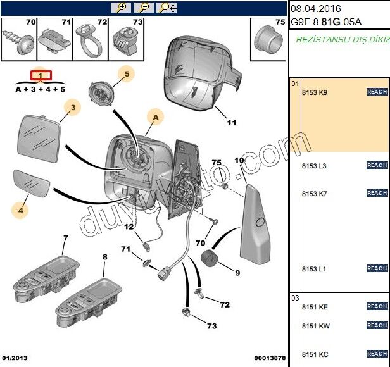Viewport: 390px width, 367px height.
Task: Click the REACH badge beside 8153 K7
Action: [x=377, y=193]
